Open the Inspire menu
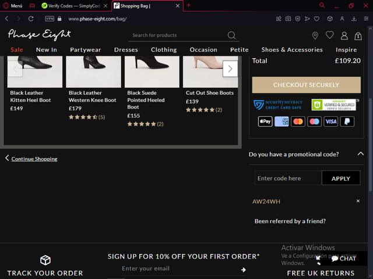373x279 pixels. [346, 50]
